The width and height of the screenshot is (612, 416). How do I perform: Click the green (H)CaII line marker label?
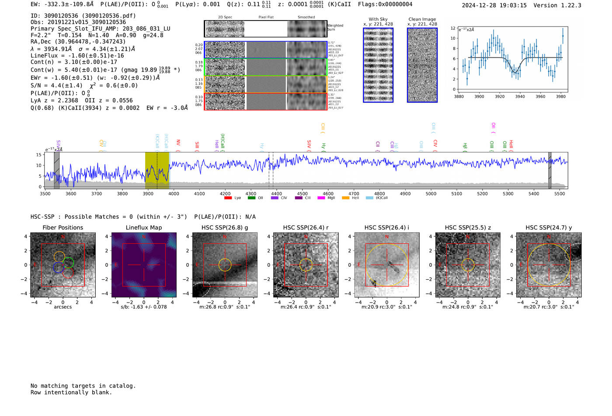(x=223, y=142)
